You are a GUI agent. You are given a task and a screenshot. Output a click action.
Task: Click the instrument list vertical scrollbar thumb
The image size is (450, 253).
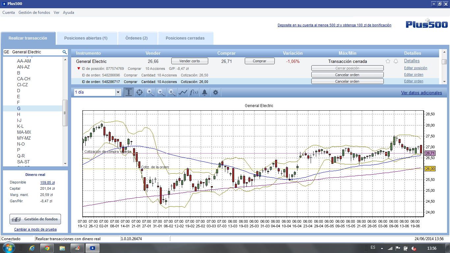click(65, 113)
